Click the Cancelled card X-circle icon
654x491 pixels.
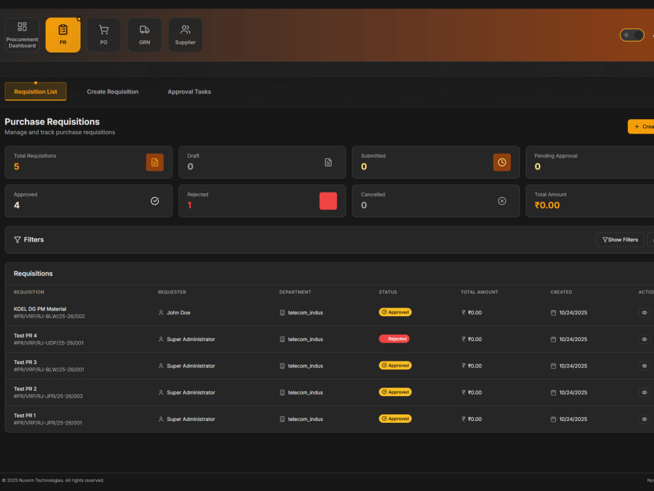pyautogui.click(x=502, y=201)
